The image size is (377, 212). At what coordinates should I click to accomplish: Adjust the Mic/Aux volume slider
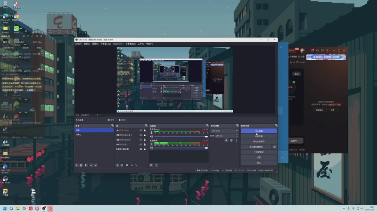pyautogui.click(x=181, y=137)
